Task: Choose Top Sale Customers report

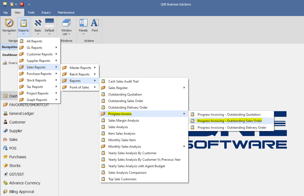Action: 122,179
